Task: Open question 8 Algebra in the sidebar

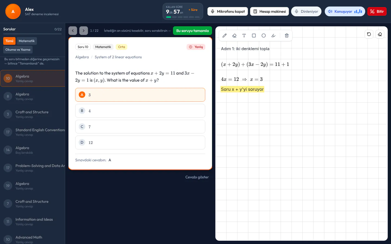Action: tap(33, 96)
